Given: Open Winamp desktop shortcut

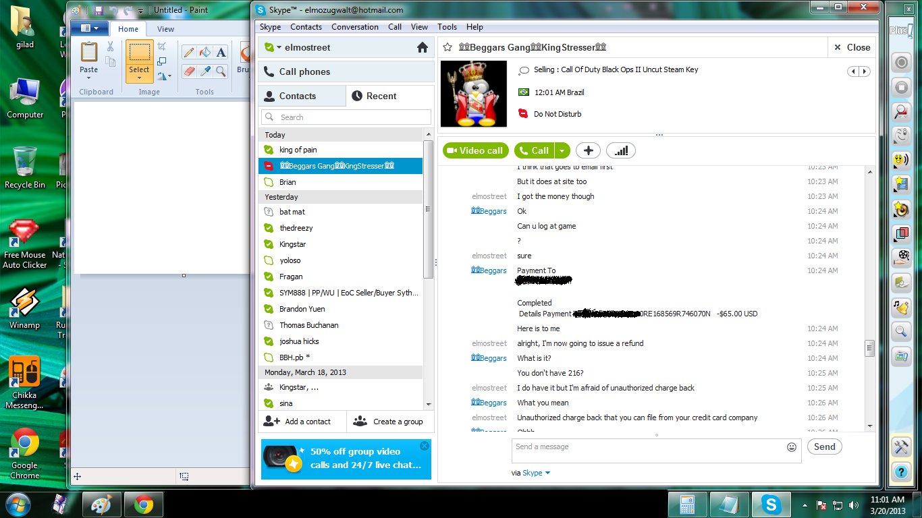Looking at the screenshot, I should point(24,308).
